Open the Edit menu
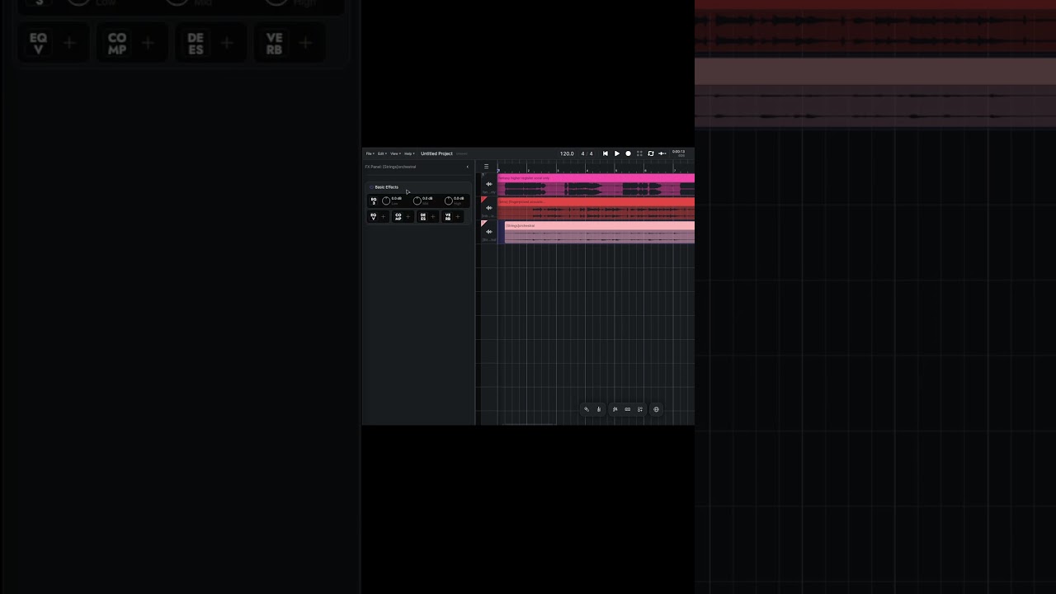Screen dimensions: 1056x594 pyautogui.click(x=382, y=153)
